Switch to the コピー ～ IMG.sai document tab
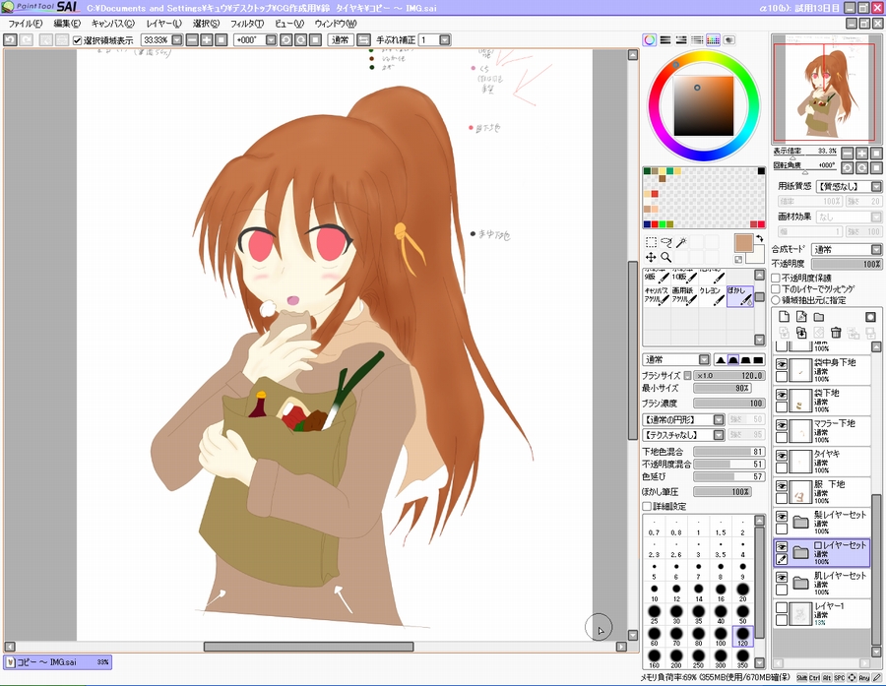Image resolution: width=886 pixels, height=686 pixels. [58, 662]
